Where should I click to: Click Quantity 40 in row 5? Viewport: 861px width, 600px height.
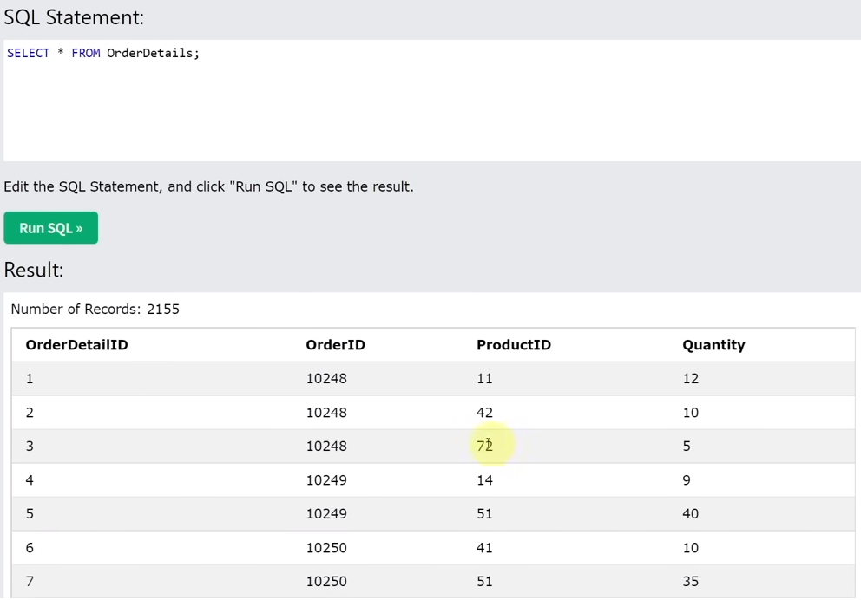[x=690, y=514]
